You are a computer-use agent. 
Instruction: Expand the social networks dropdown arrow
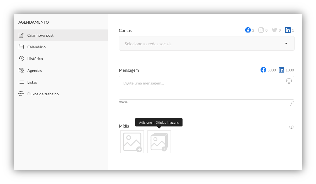[286, 43]
